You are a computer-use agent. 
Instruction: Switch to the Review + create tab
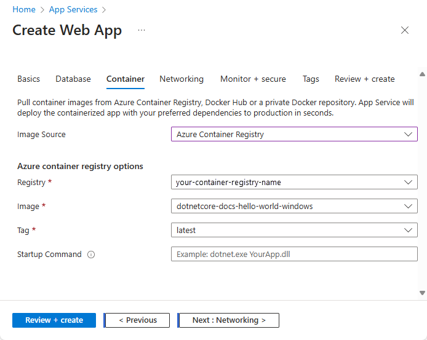click(364, 79)
